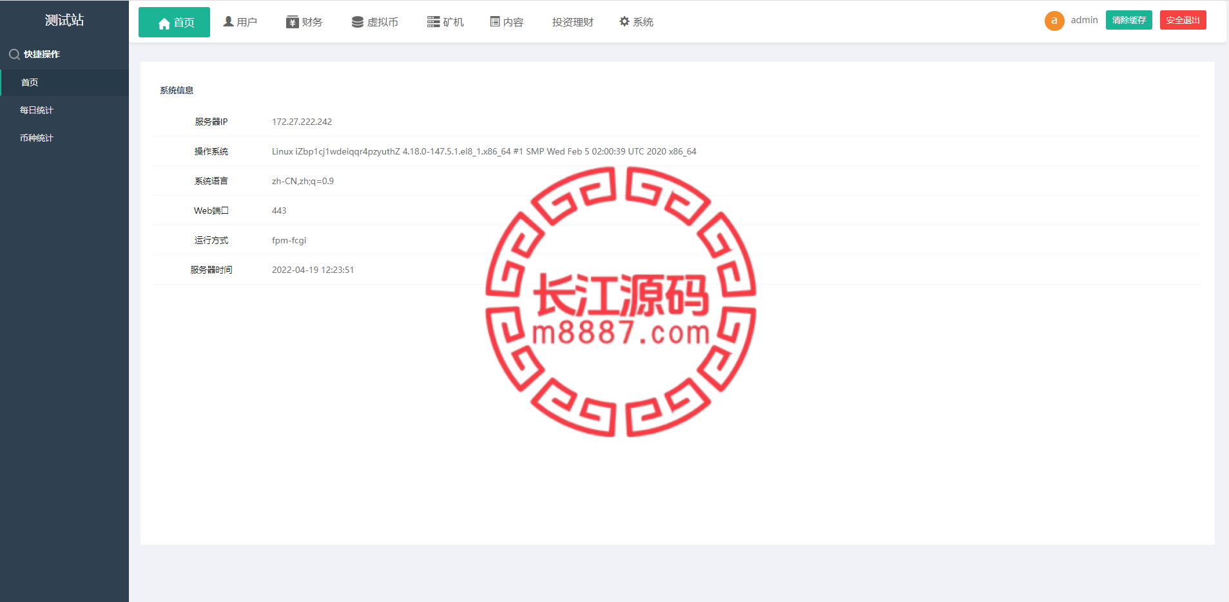Click the server rack icon beside 矿机

point(434,22)
